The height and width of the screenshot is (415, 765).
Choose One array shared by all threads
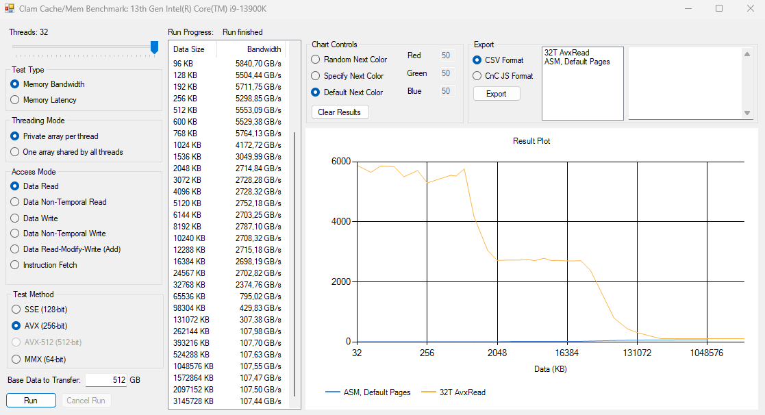[66, 152]
